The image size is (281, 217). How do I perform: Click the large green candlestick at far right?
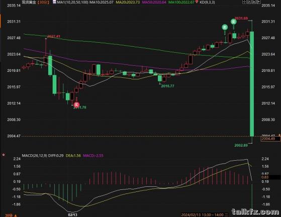click(252, 84)
